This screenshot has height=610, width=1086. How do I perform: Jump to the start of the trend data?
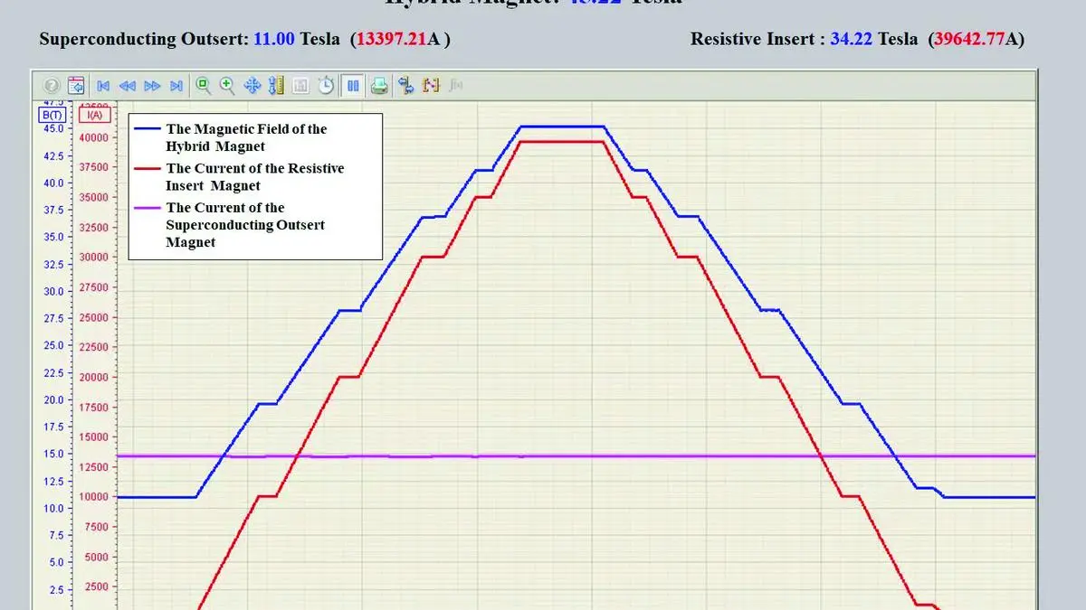103,86
